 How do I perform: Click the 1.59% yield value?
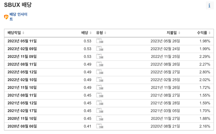[205, 103]
